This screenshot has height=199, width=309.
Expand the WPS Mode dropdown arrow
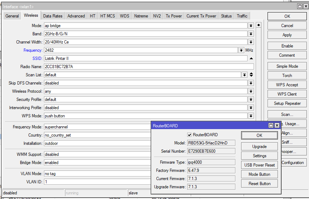[251, 116]
